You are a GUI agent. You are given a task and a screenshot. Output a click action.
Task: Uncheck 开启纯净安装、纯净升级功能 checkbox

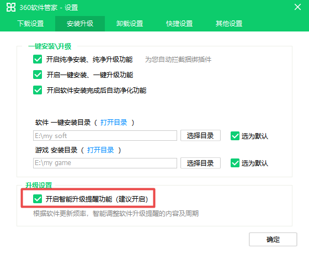point(38,59)
